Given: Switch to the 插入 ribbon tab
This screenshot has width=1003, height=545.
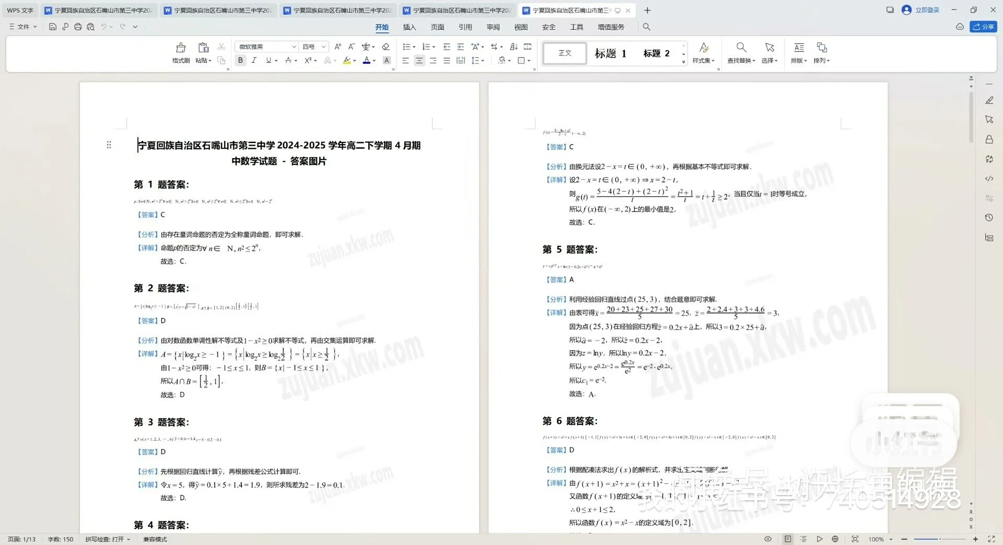Looking at the screenshot, I should pos(410,27).
